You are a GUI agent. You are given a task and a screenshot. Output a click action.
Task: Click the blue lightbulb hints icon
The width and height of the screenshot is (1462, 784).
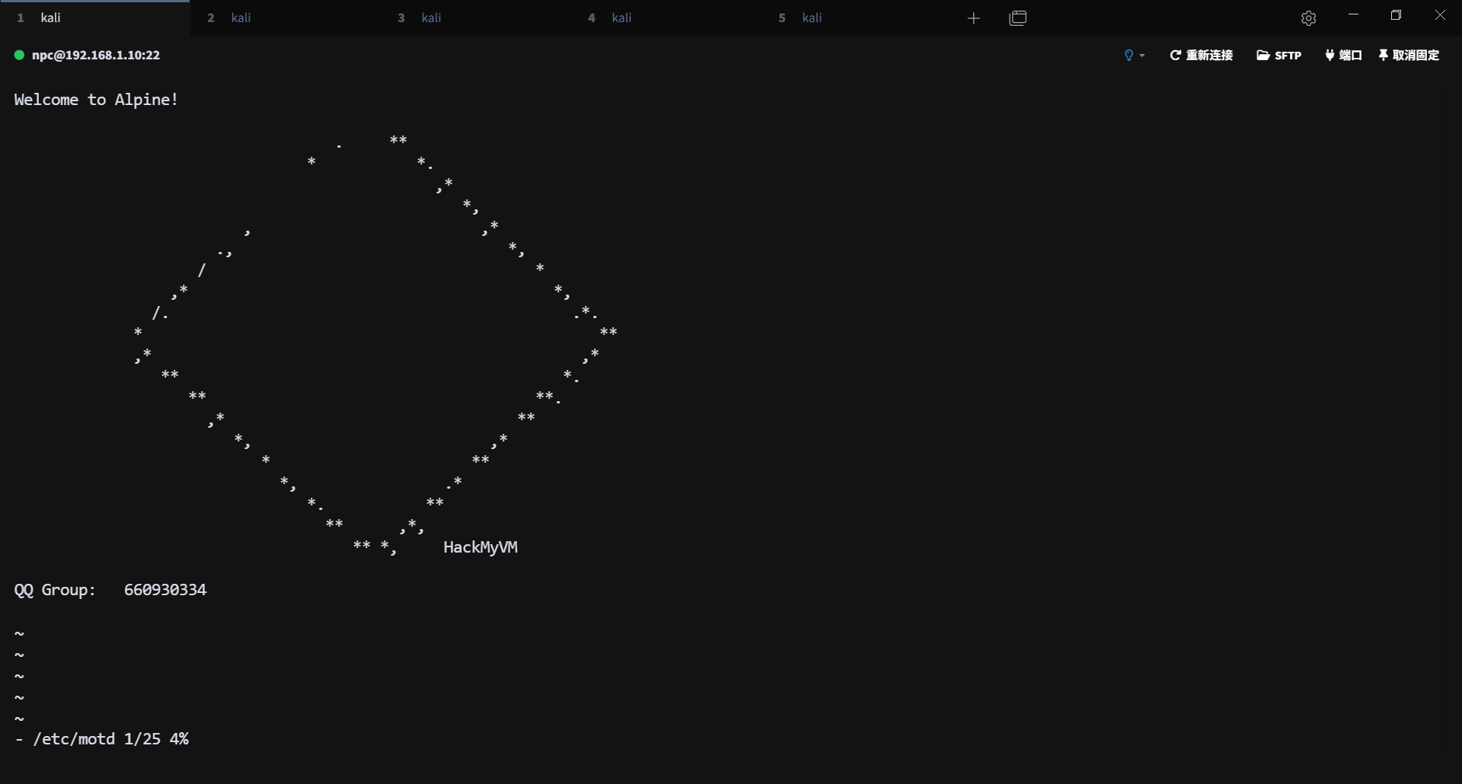[x=1128, y=55]
